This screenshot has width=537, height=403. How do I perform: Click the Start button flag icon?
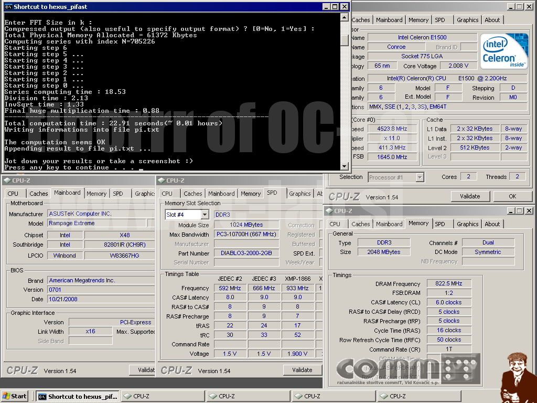(6, 396)
